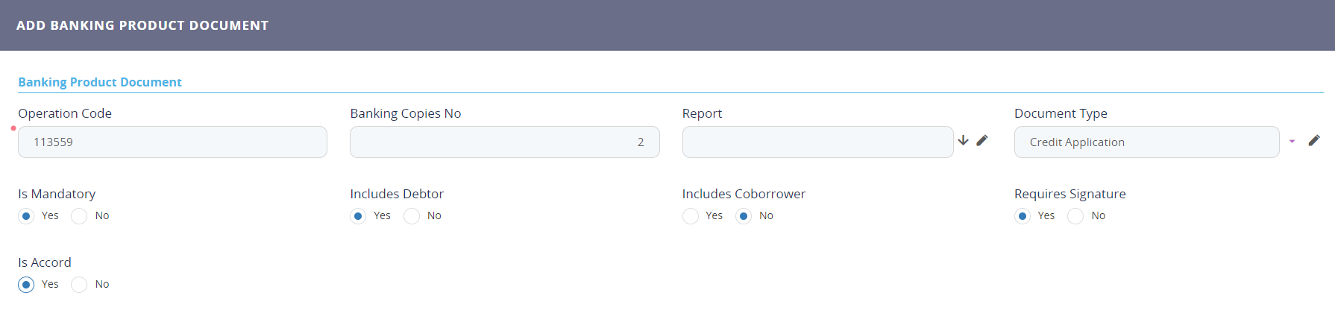The image size is (1335, 325).
Task: Choose No under Includes Coborrower
Action: point(744,216)
